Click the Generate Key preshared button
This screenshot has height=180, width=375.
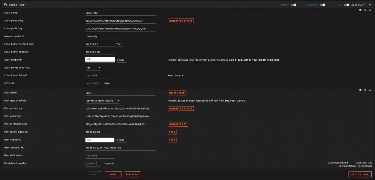click(178, 124)
